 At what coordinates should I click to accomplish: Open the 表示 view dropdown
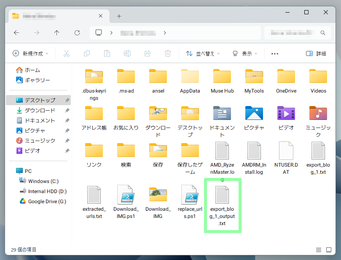click(245, 53)
